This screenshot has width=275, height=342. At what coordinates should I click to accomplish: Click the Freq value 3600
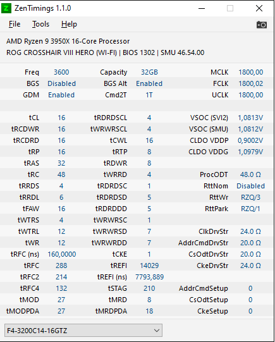point(61,72)
